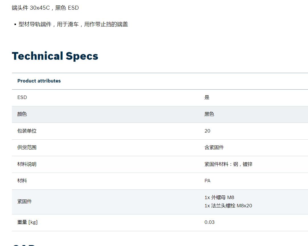The width and height of the screenshot is (308, 246).
Task: Select the 含紧固件 value
Action: click(214, 147)
